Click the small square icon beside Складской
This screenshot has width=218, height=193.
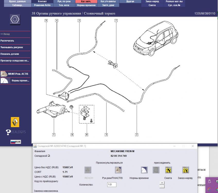click(49, 156)
